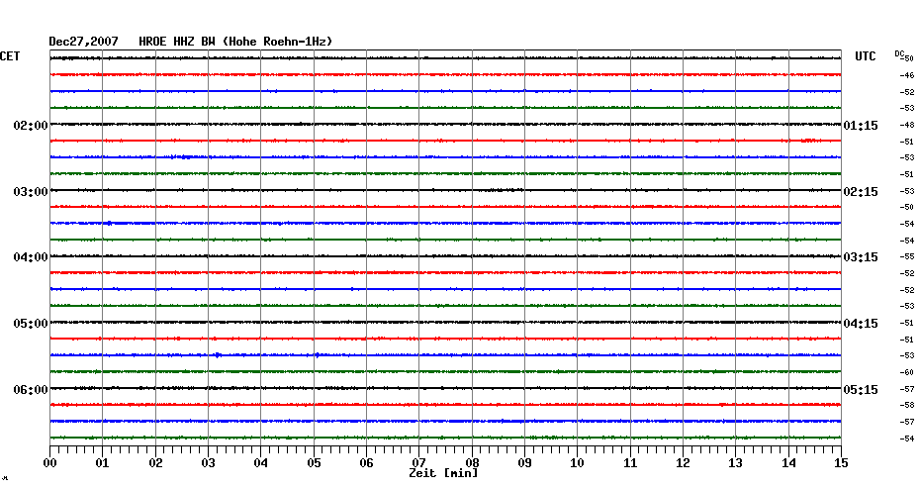
Task: Click the 12 minute tick label
Action: 683,463
